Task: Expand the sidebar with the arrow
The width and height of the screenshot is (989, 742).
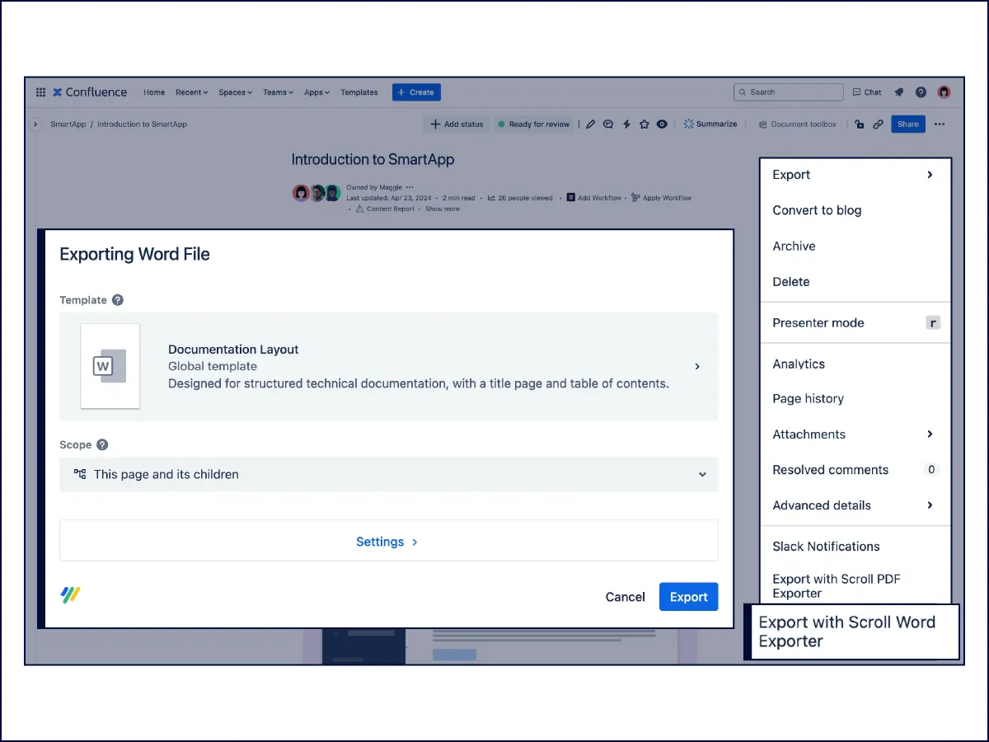Action: pos(35,124)
